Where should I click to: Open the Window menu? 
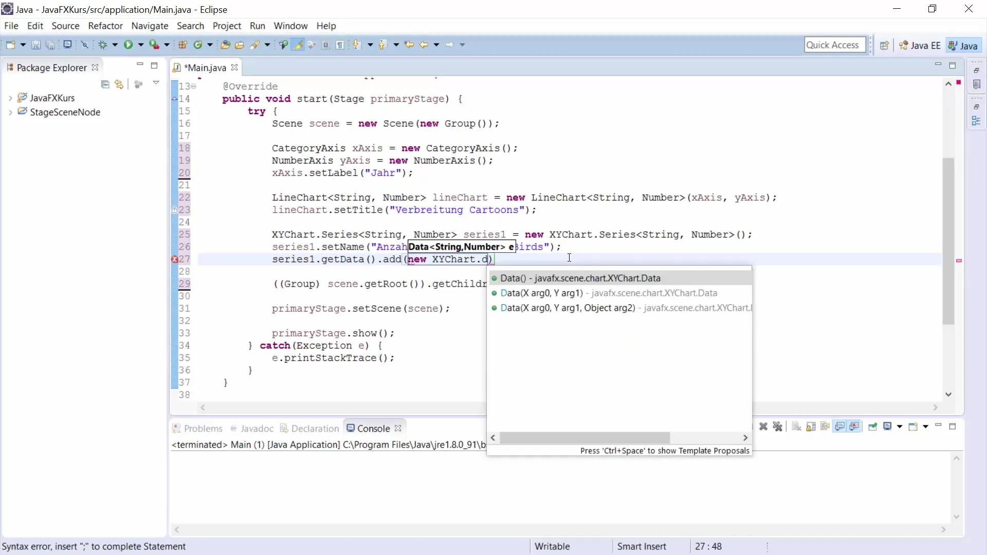tap(290, 26)
